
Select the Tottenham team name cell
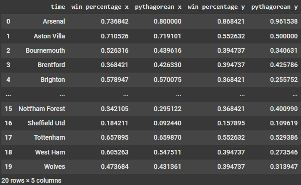[50, 137]
